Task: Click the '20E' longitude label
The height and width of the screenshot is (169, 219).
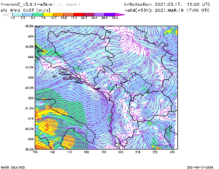Action: pyautogui.click(x=121, y=152)
